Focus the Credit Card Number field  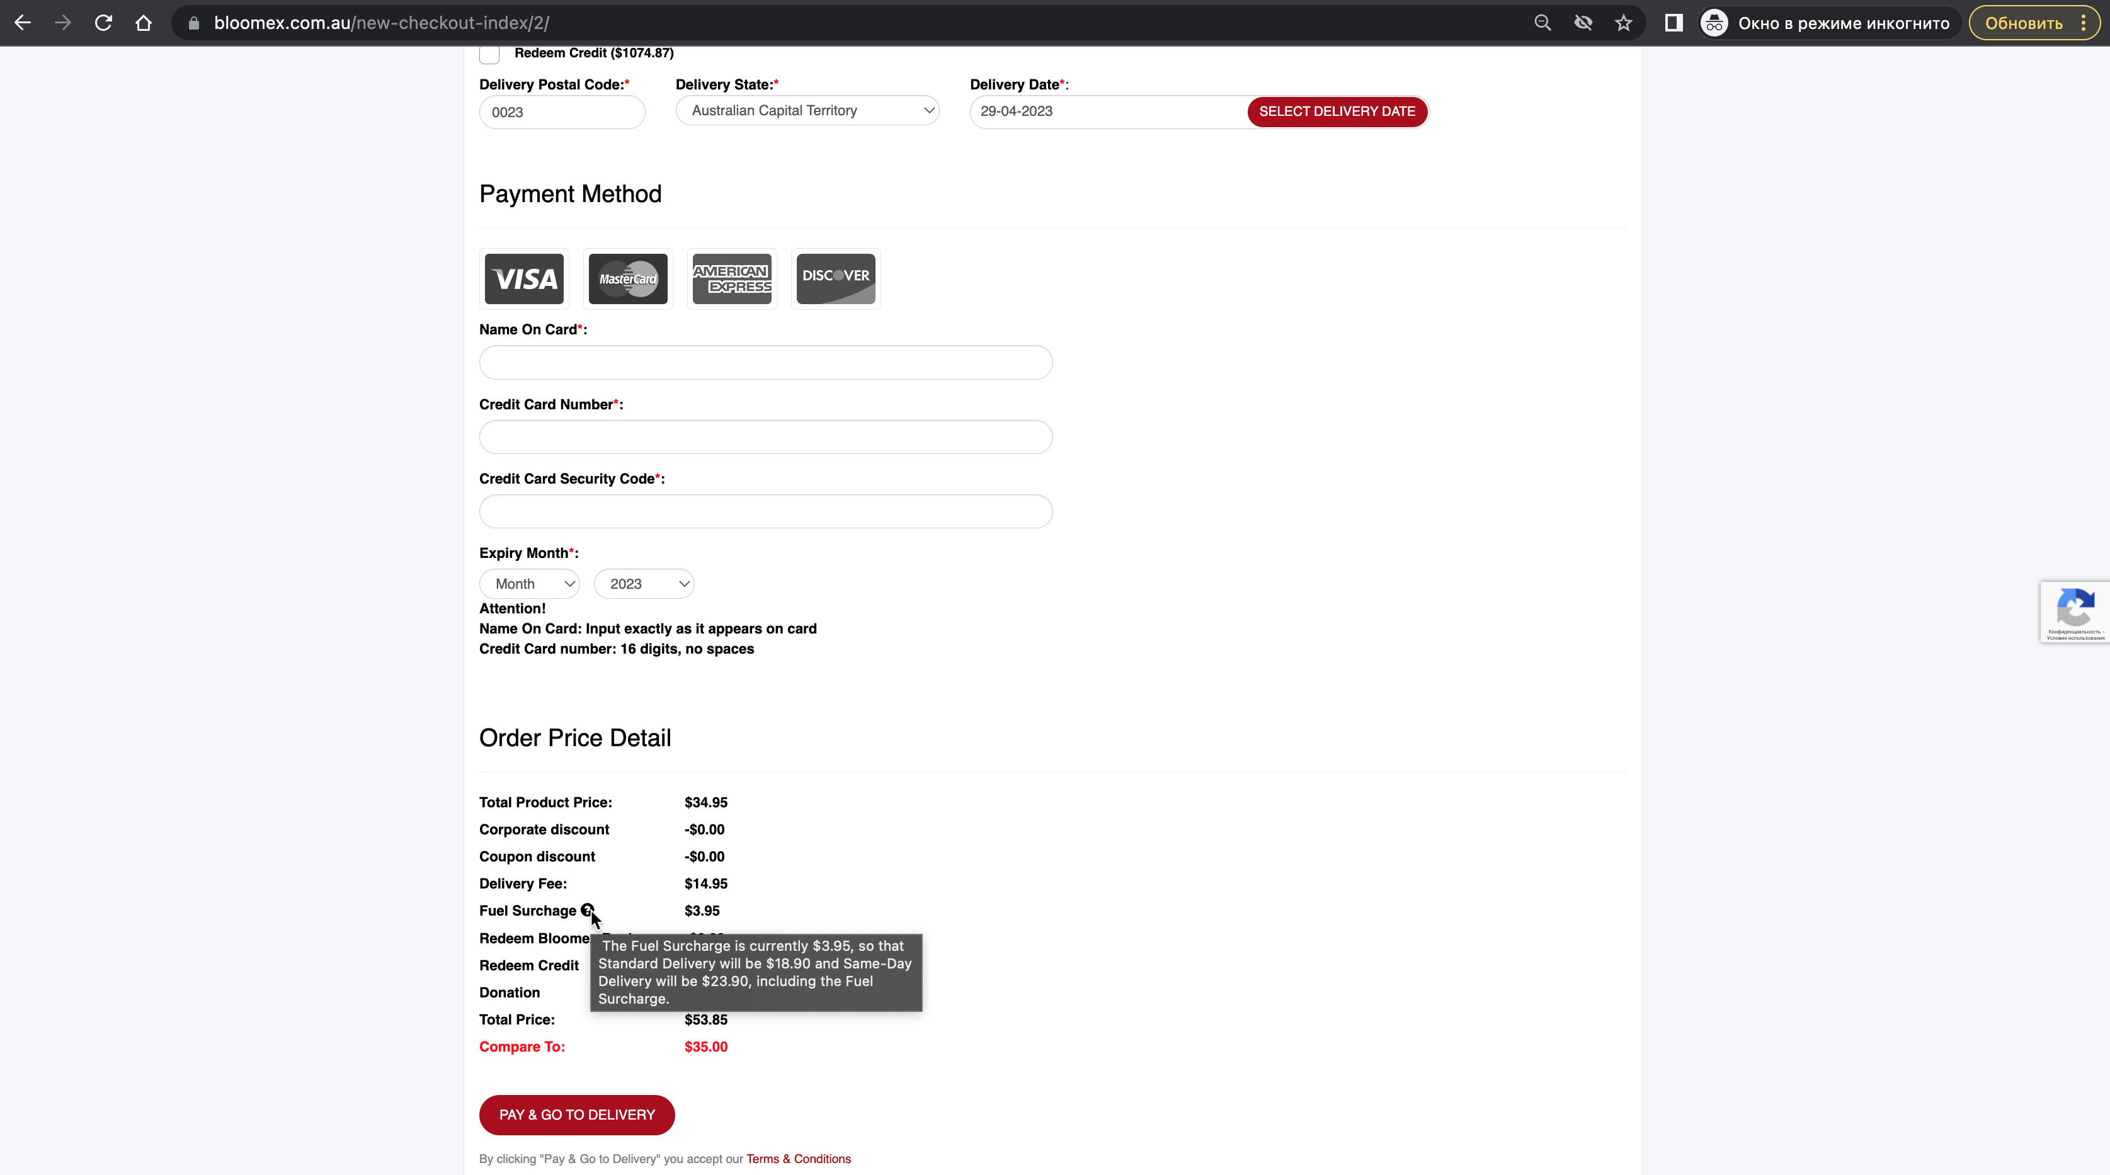(x=766, y=437)
